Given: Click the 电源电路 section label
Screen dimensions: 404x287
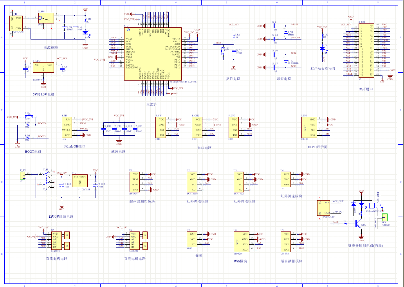Looking at the screenshot, I should pyautogui.click(x=51, y=48).
